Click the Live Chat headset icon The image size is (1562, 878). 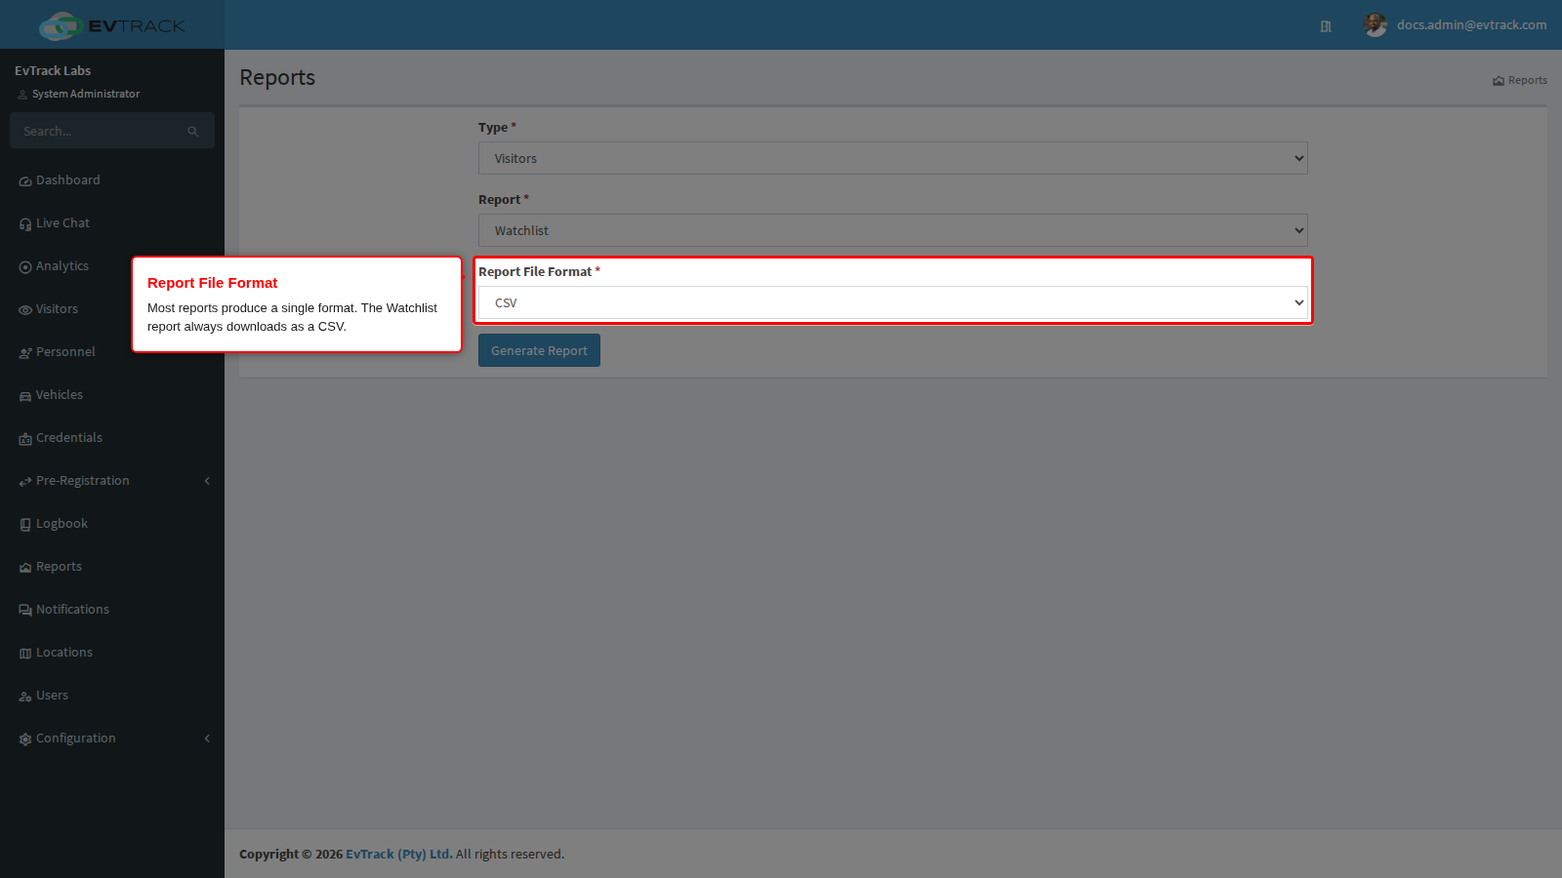pos(25,224)
